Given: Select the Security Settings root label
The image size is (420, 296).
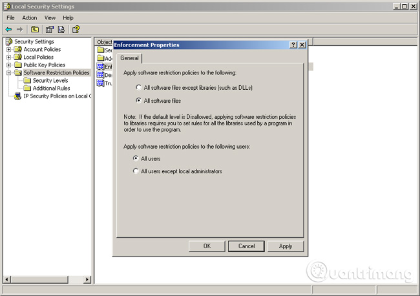Looking at the screenshot, I should pyautogui.click(x=34, y=41).
